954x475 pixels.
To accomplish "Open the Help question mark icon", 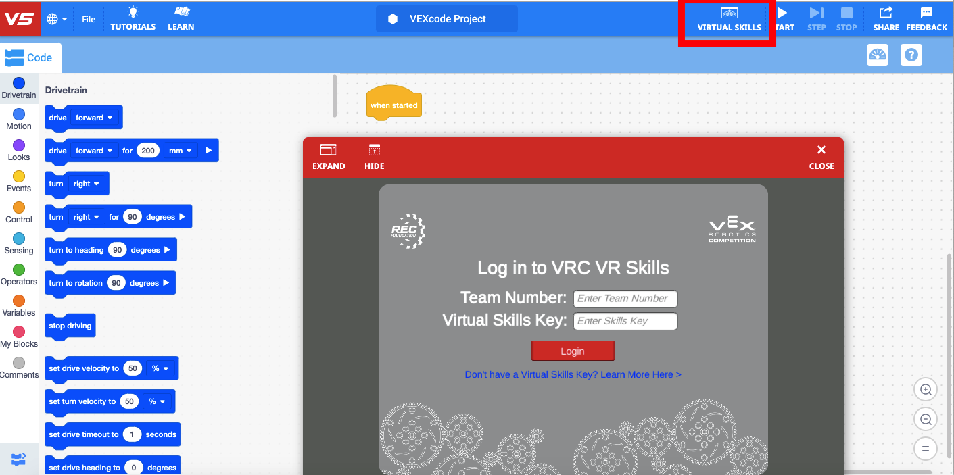I will coord(911,55).
